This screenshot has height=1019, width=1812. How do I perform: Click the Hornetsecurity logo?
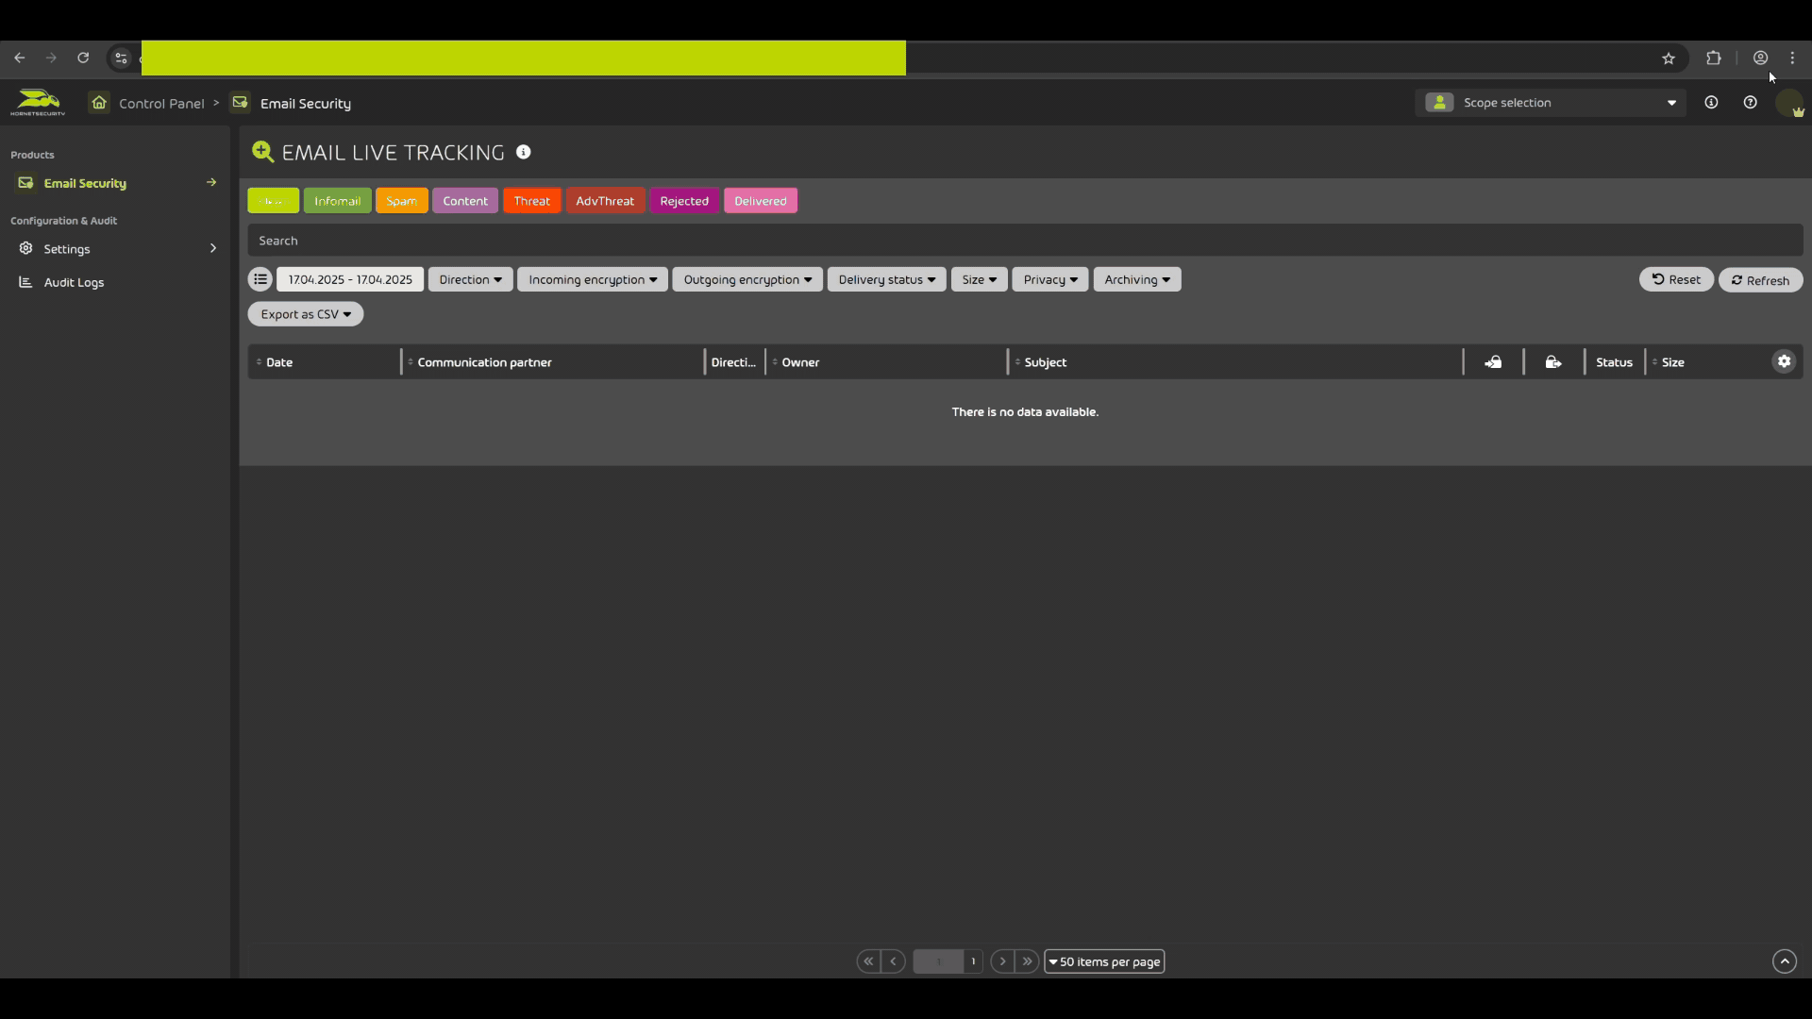tap(38, 102)
